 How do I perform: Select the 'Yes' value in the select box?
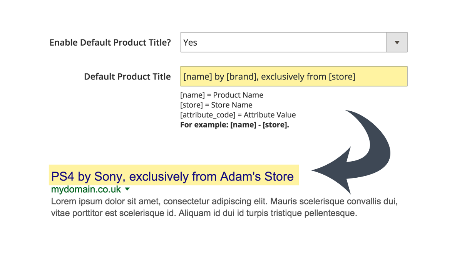tap(190, 43)
